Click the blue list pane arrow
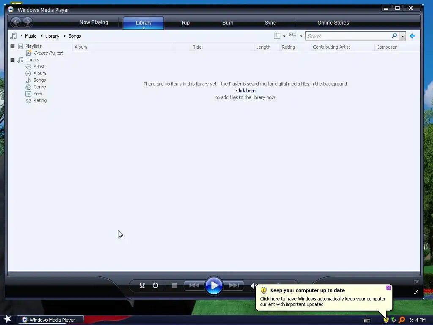433x325 pixels. click(x=412, y=36)
